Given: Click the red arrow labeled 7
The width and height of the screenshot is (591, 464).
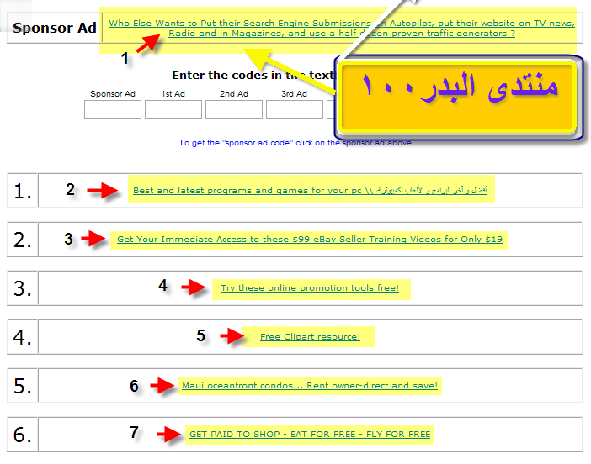Looking at the screenshot, I should coord(168,435).
